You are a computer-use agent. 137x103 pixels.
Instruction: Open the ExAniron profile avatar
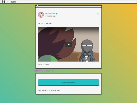pyautogui.click(x=41, y=15)
